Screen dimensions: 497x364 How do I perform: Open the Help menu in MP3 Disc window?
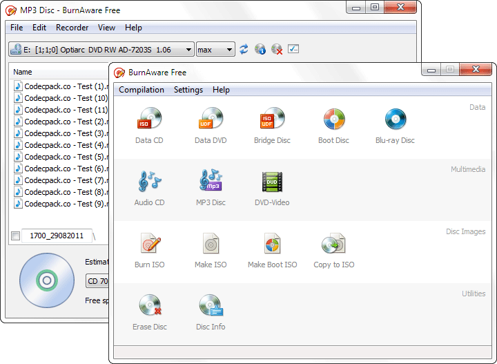(133, 28)
